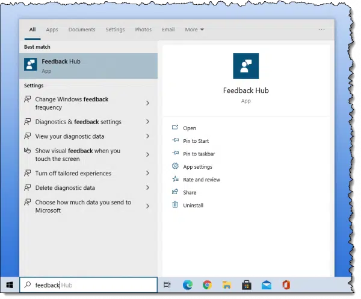Switch to the Email search tab
Viewport: 361px width, 299px height.
click(x=168, y=30)
